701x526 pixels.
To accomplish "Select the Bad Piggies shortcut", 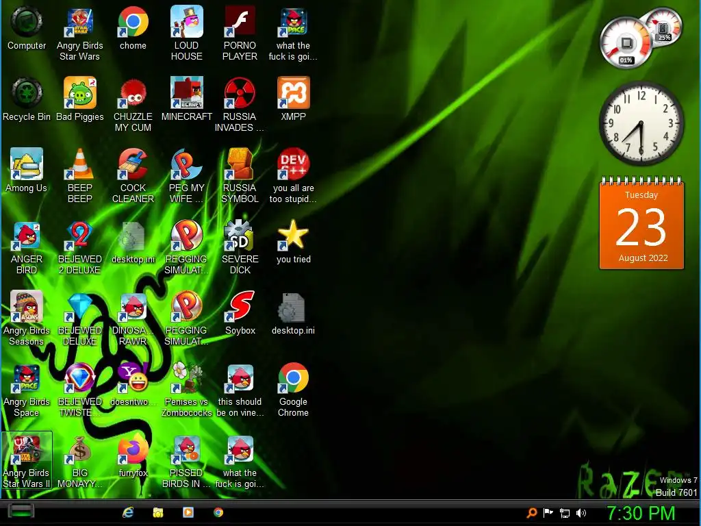I will [79, 99].
